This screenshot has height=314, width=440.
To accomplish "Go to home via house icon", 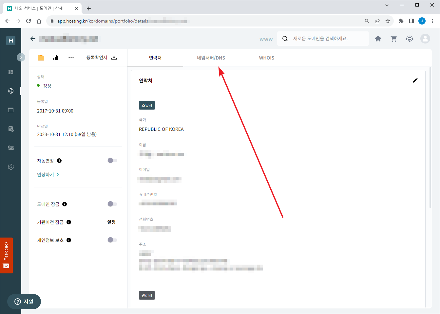I will [378, 39].
